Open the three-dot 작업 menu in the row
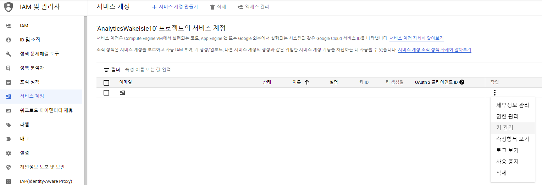Image resolution: width=542 pixels, height=185 pixels. point(494,93)
